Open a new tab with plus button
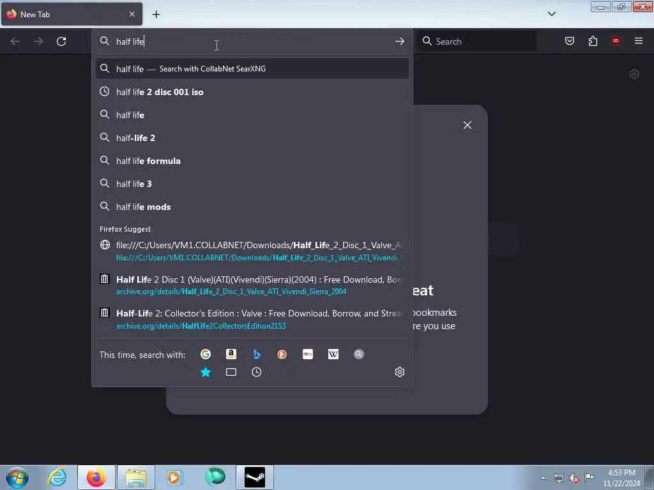 (x=156, y=15)
